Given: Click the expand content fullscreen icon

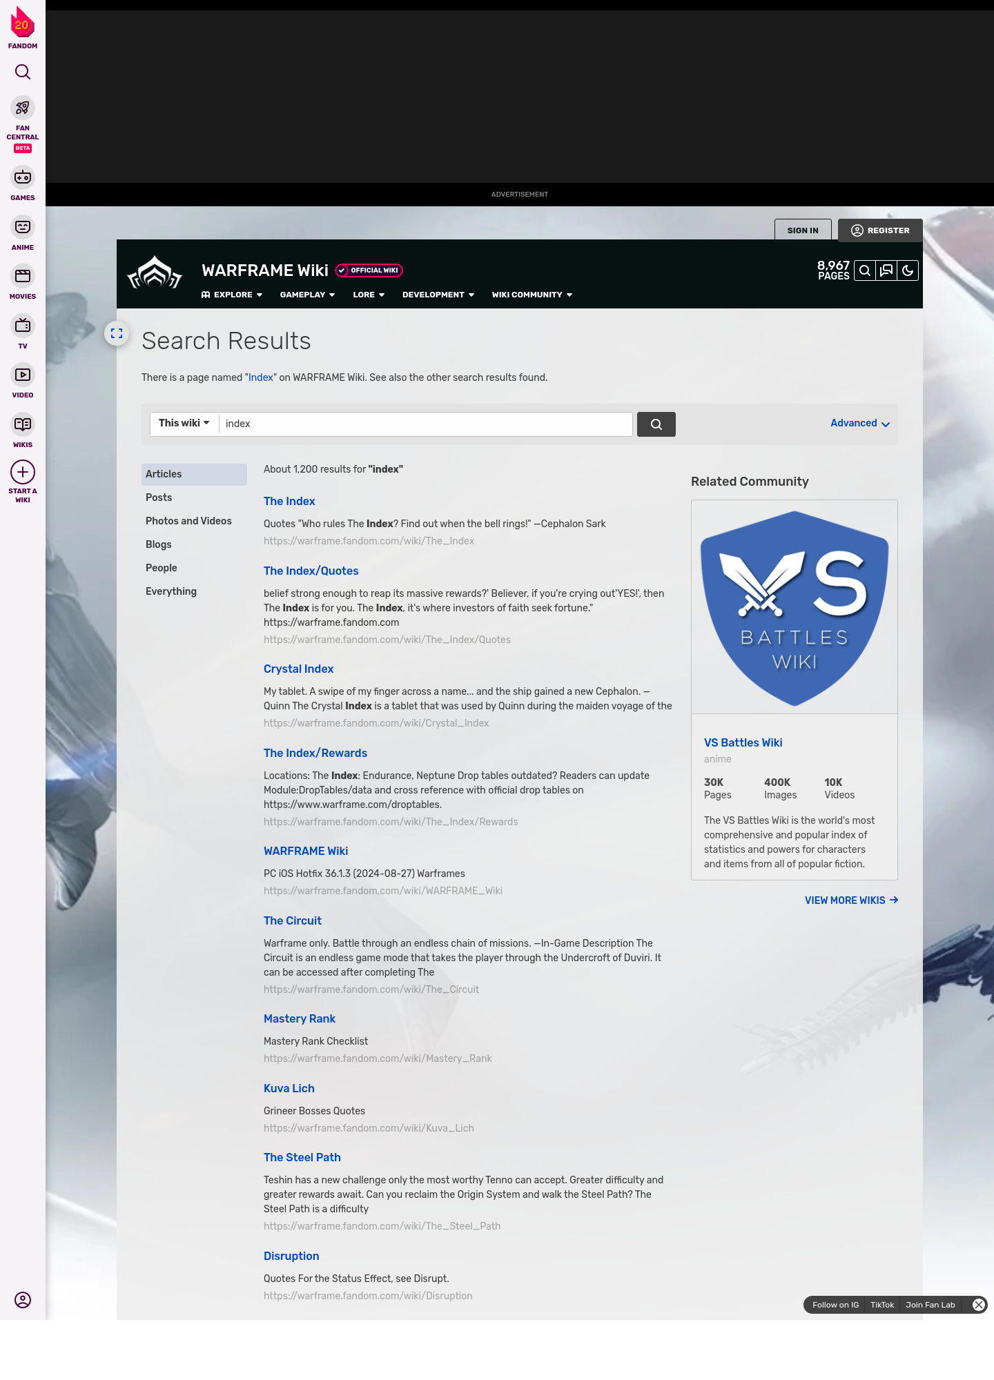Looking at the screenshot, I should click(x=117, y=333).
